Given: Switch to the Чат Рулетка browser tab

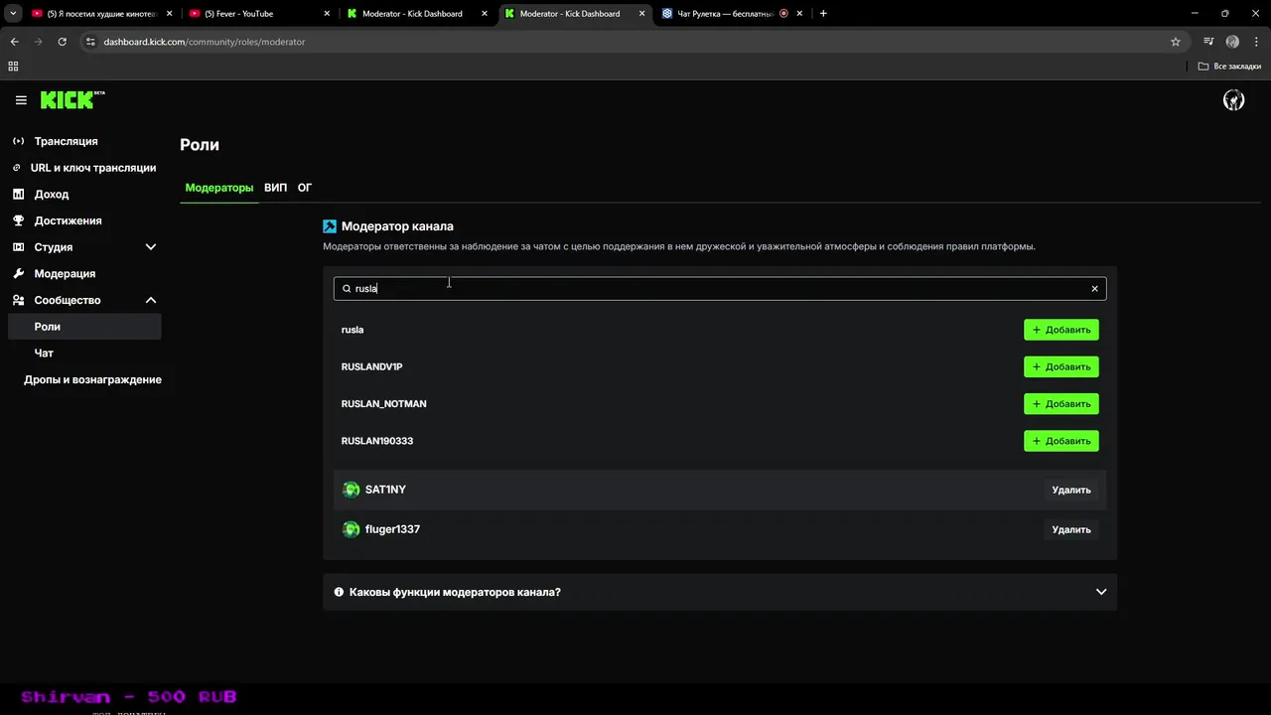Looking at the screenshot, I should coord(731,14).
